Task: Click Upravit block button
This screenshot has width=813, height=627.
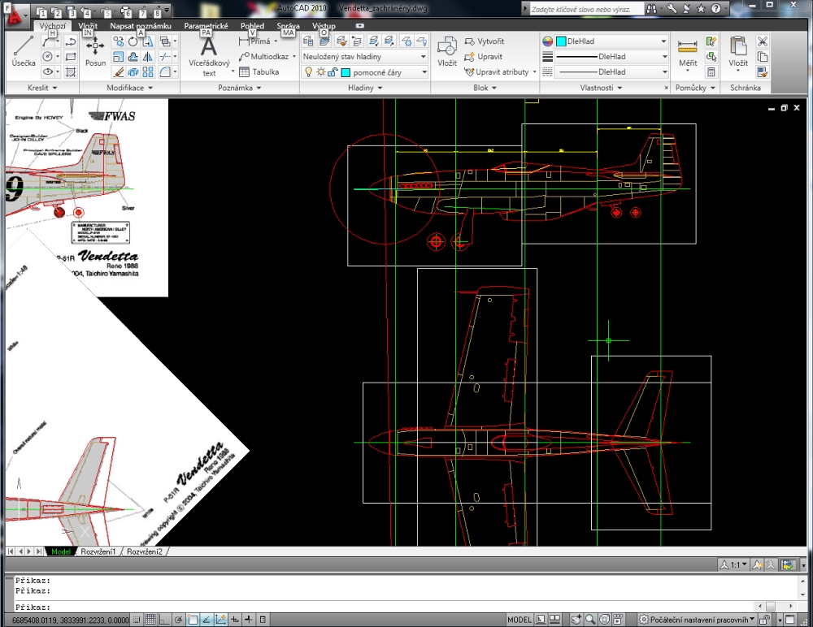Action: coord(484,57)
